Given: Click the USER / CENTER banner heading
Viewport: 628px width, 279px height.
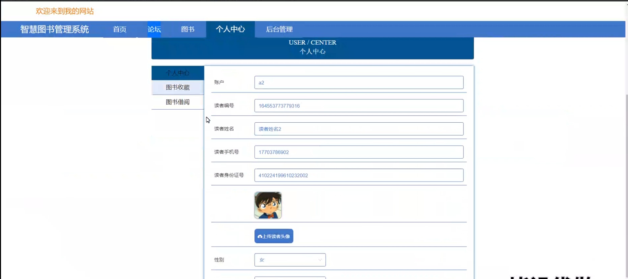Looking at the screenshot, I should (x=312, y=42).
